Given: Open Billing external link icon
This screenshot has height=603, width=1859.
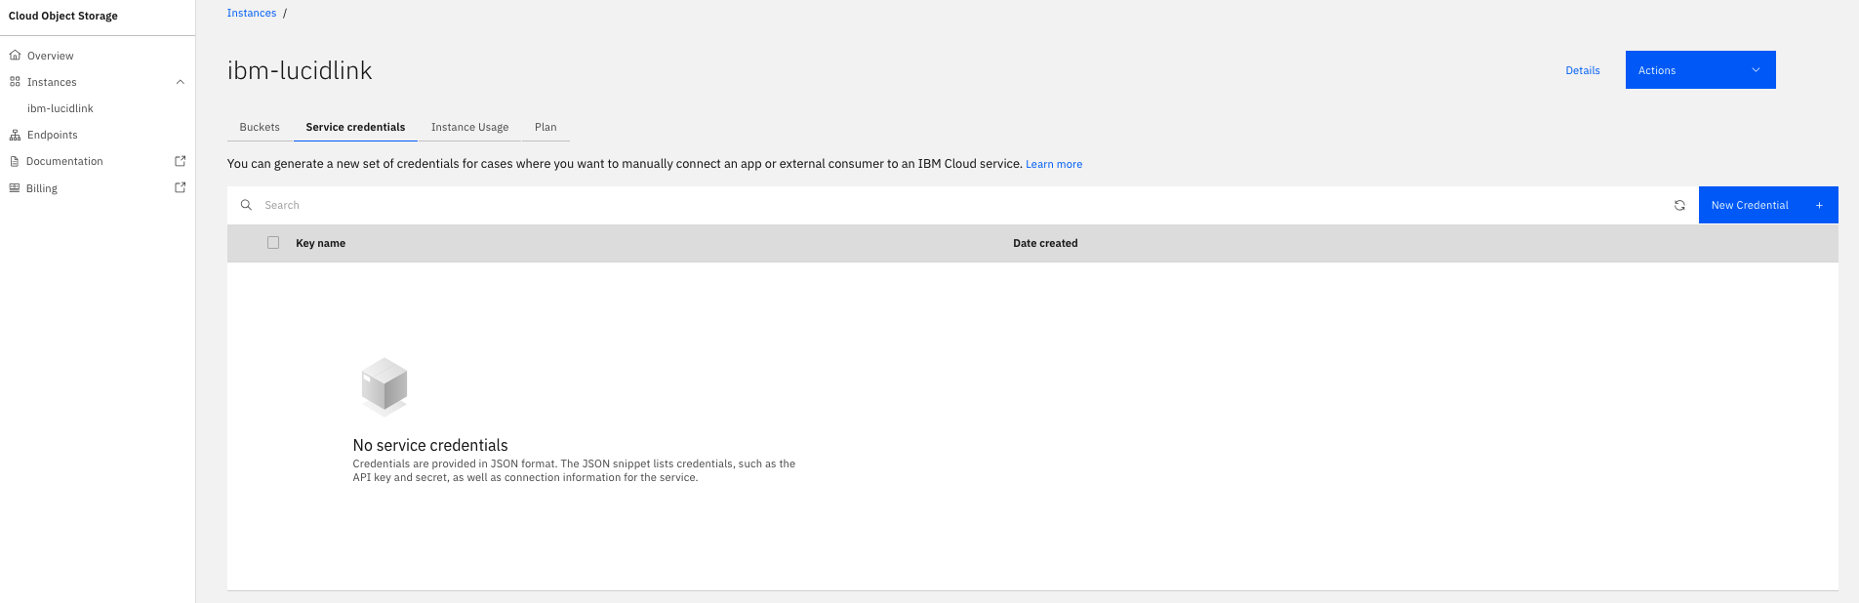Looking at the screenshot, I should coord(180,187).
